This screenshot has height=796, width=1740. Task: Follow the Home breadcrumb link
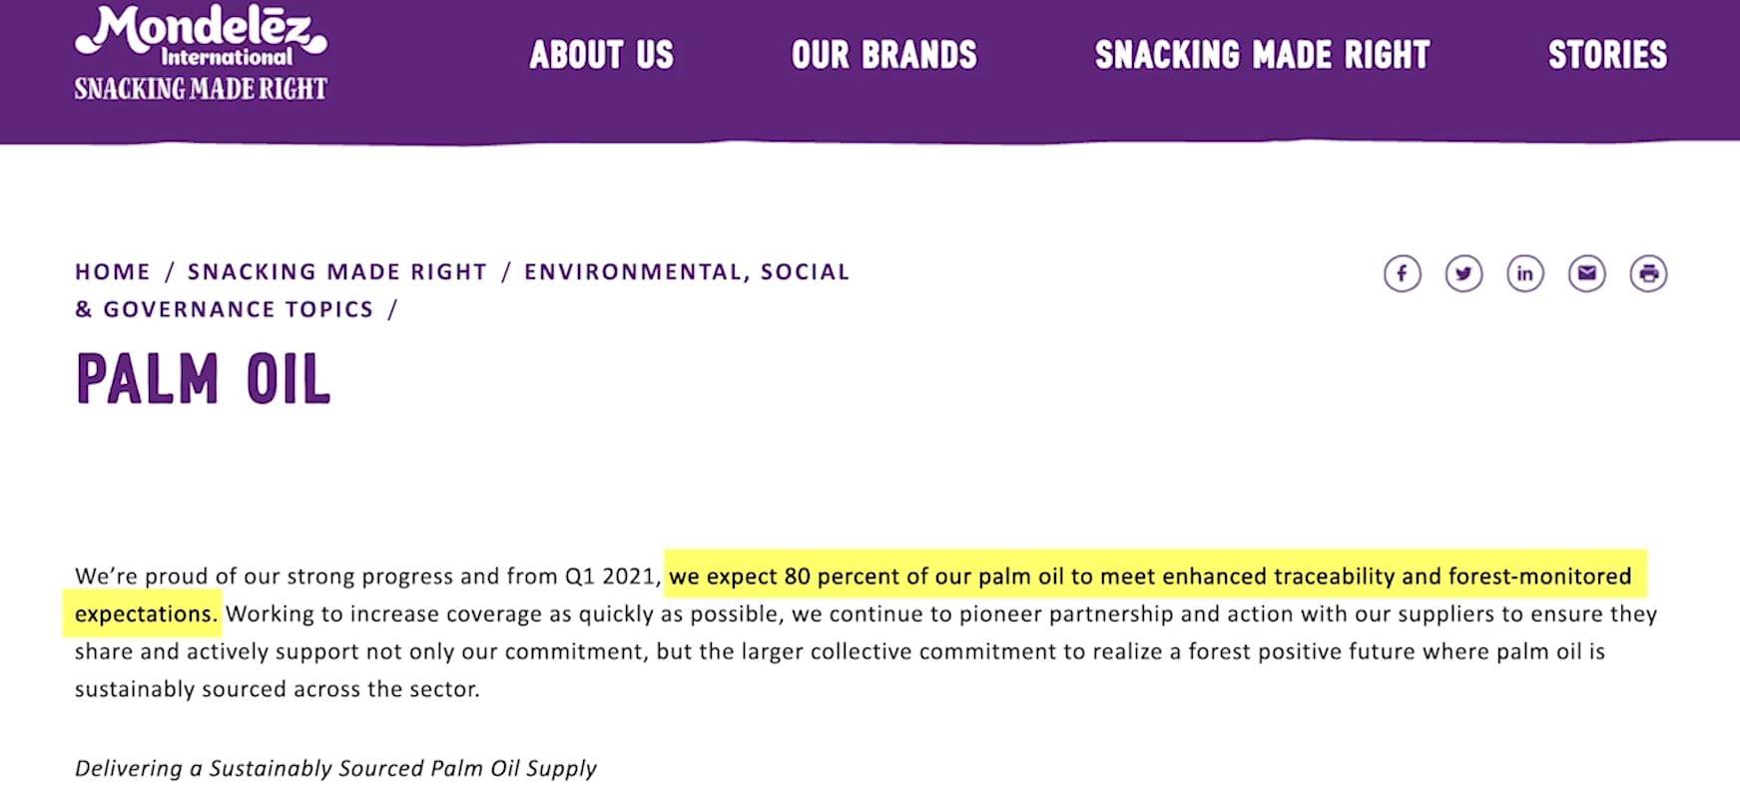coord(113,271)
